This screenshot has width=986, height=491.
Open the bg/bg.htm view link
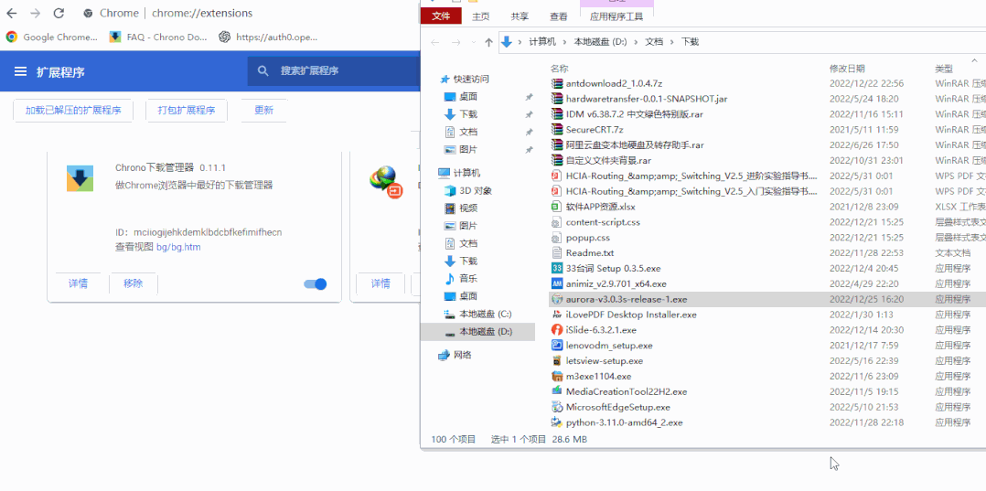click(178, 247)
